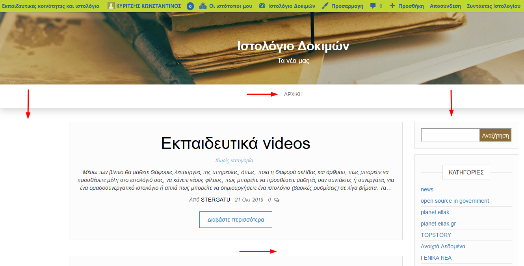Screen dimensions: 524x266
Task: Click 'Διαβάστε περισσότερα' button
Action: [236, 220]
